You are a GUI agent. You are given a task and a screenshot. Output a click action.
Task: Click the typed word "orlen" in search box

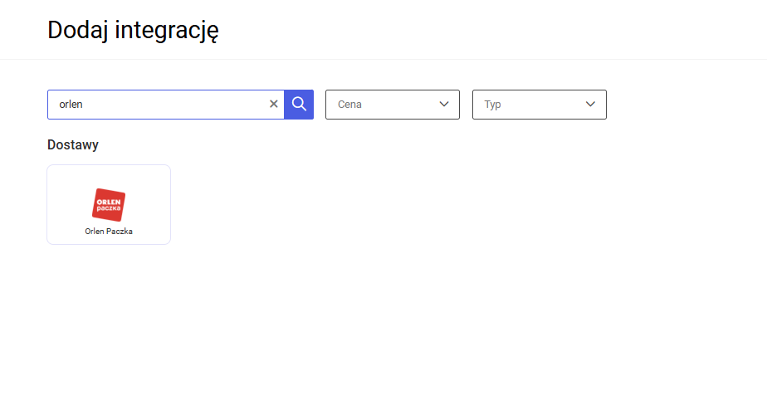coord(71,105)
